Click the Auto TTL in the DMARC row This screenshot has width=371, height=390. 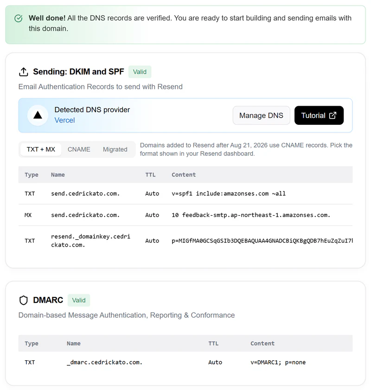[215, 362]
